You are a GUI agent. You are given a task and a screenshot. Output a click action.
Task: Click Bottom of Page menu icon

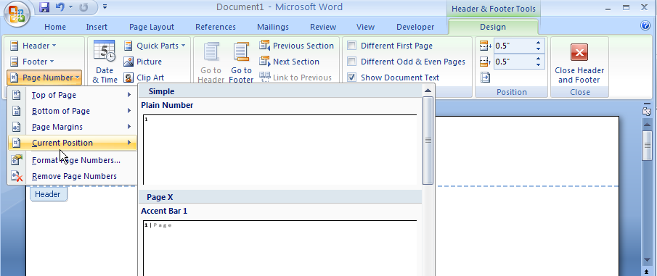tap(17, 111)
